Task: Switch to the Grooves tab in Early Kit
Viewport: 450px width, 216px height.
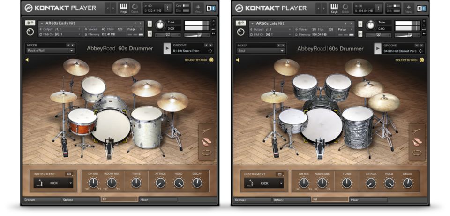Action: pyautogui.click(x=41, y=199)
